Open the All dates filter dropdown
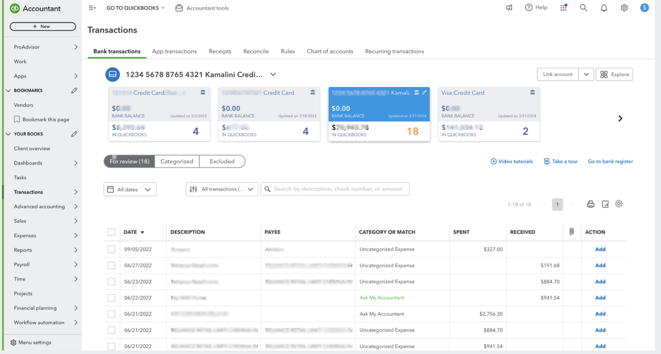 tap(130, 189)
